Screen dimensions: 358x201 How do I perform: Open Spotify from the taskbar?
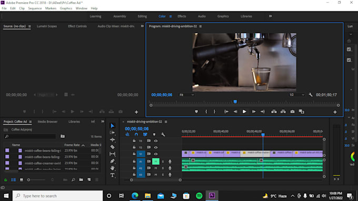pos(199,196)
